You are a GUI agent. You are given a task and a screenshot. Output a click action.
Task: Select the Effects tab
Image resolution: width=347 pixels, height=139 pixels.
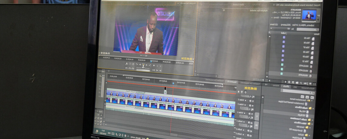click(286, 87)
